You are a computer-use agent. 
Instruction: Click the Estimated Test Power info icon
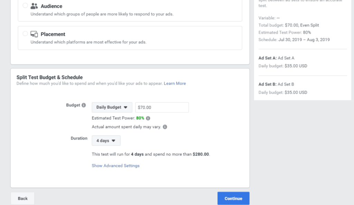click(148, 118)
